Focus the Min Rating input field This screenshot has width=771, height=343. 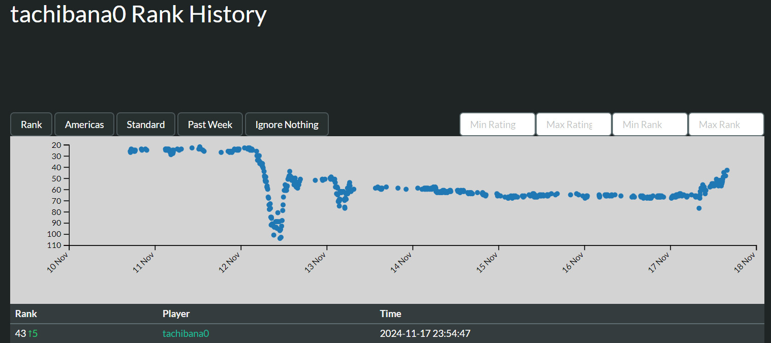tap(497, 124)
